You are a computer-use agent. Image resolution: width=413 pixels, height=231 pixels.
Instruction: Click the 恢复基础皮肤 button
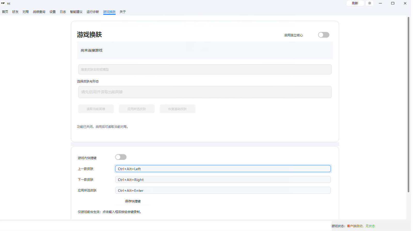tap(178, 109)
